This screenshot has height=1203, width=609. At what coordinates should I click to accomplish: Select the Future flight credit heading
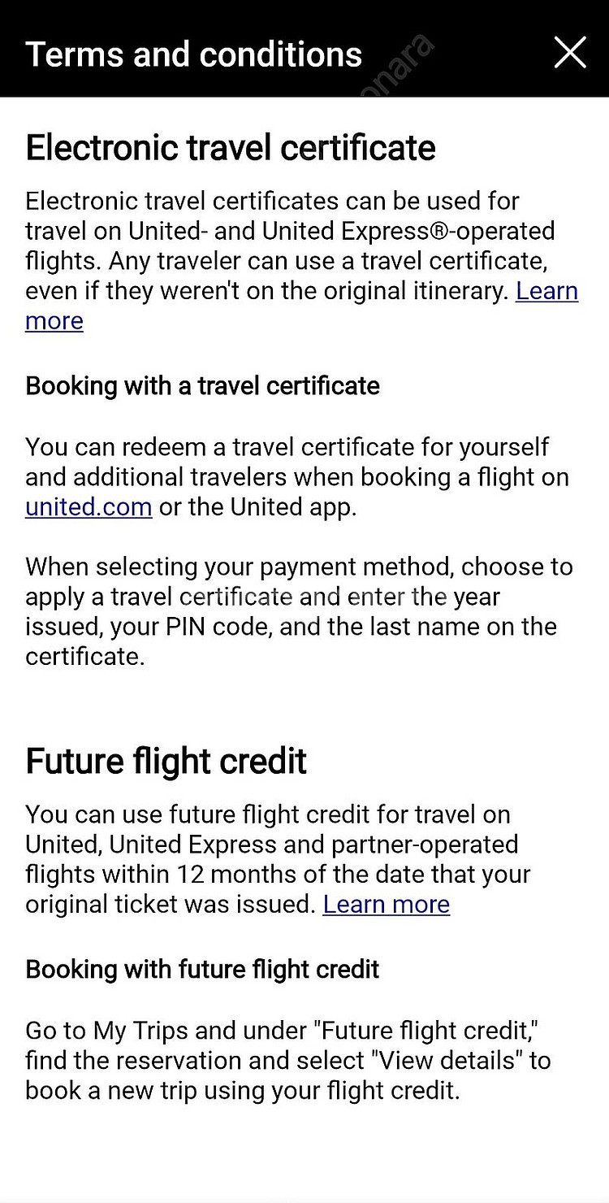(x=166, y=762)
